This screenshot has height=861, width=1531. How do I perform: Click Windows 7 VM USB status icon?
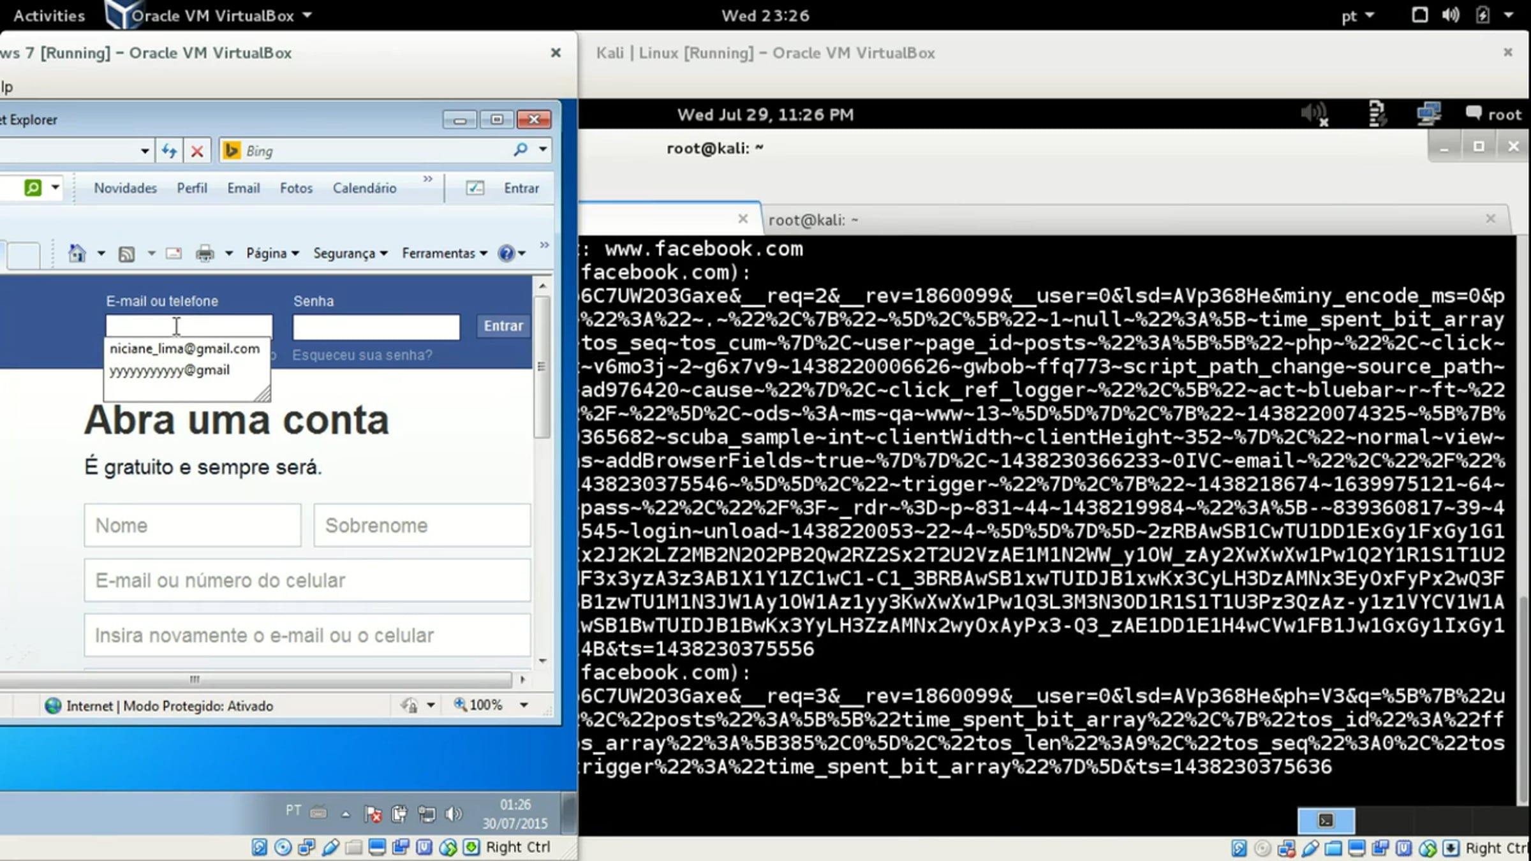point(330,847)
